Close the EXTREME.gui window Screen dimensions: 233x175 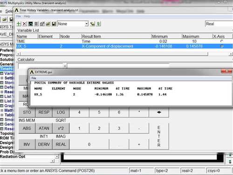click(226, 71)
